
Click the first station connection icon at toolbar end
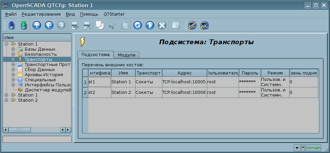pyautogui.click(x=192, y=26)
